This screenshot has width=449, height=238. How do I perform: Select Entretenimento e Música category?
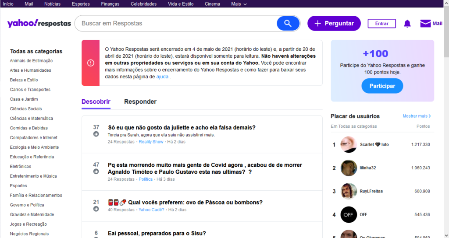[x=33, y=176]
